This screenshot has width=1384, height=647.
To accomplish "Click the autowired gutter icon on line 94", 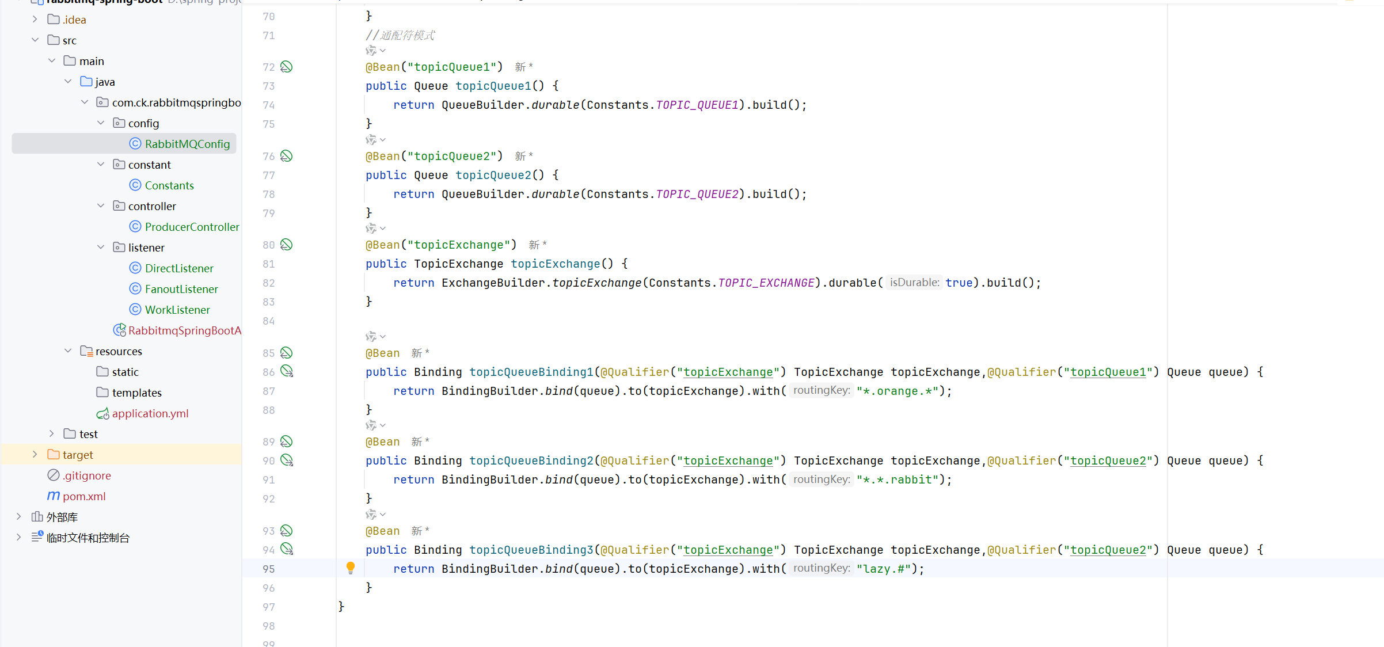I will (x=287, y=549).
